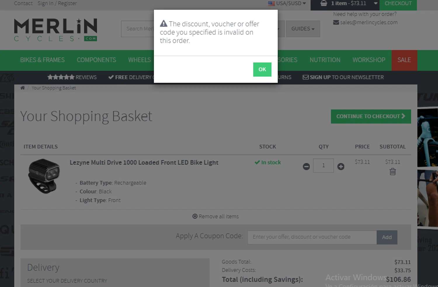This screenshot has height=287, width=438.
Task: Expand the mini basket dropdown arrow
Action: click(x=376, y=4)
